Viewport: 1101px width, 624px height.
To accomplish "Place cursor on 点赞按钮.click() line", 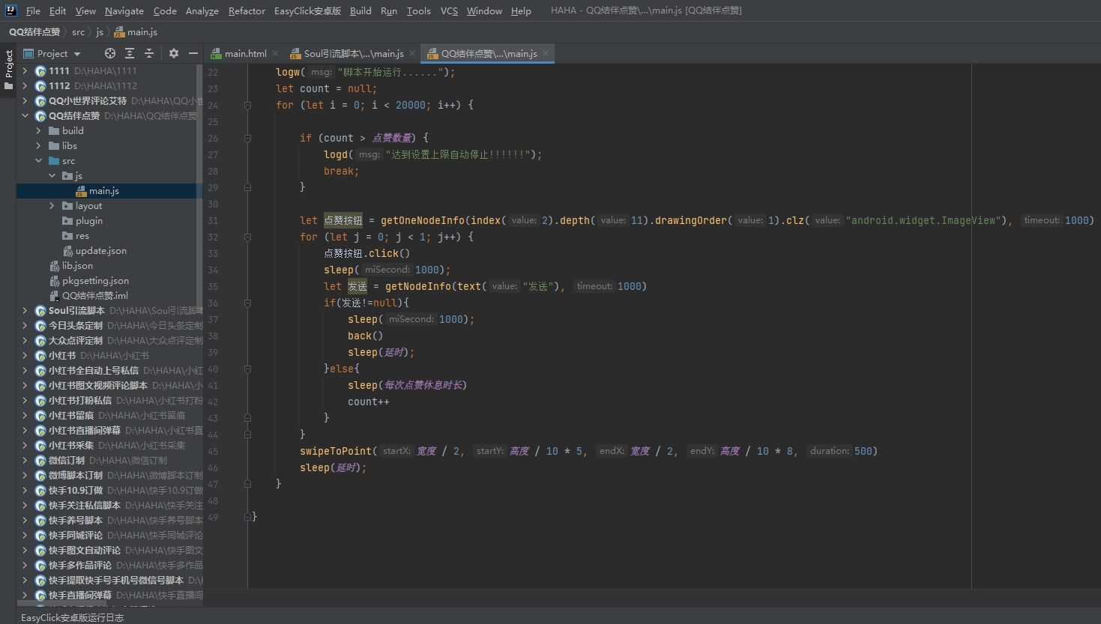I will point(367,253).
